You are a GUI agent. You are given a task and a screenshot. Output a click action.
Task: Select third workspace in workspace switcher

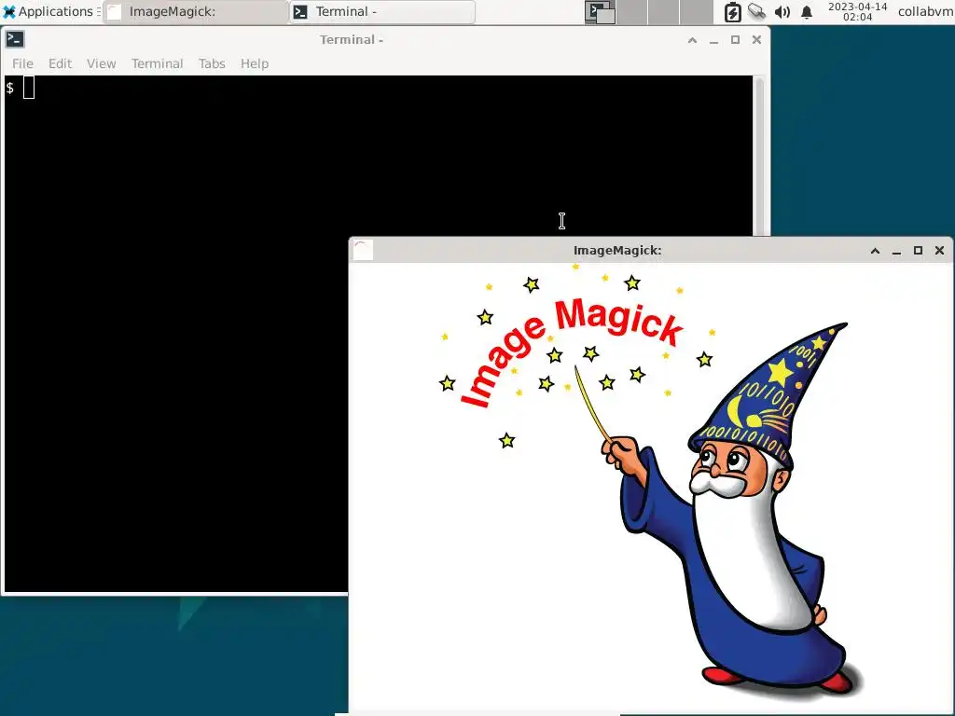click(663, 12)
